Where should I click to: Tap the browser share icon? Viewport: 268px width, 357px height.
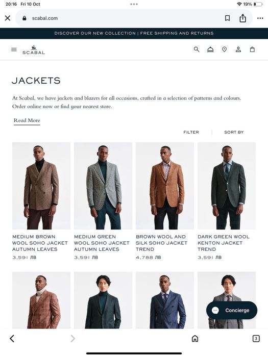[x=242, y=18]
